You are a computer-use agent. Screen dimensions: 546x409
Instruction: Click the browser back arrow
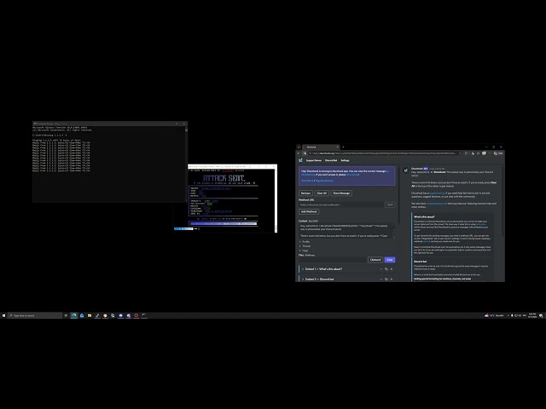299,153
